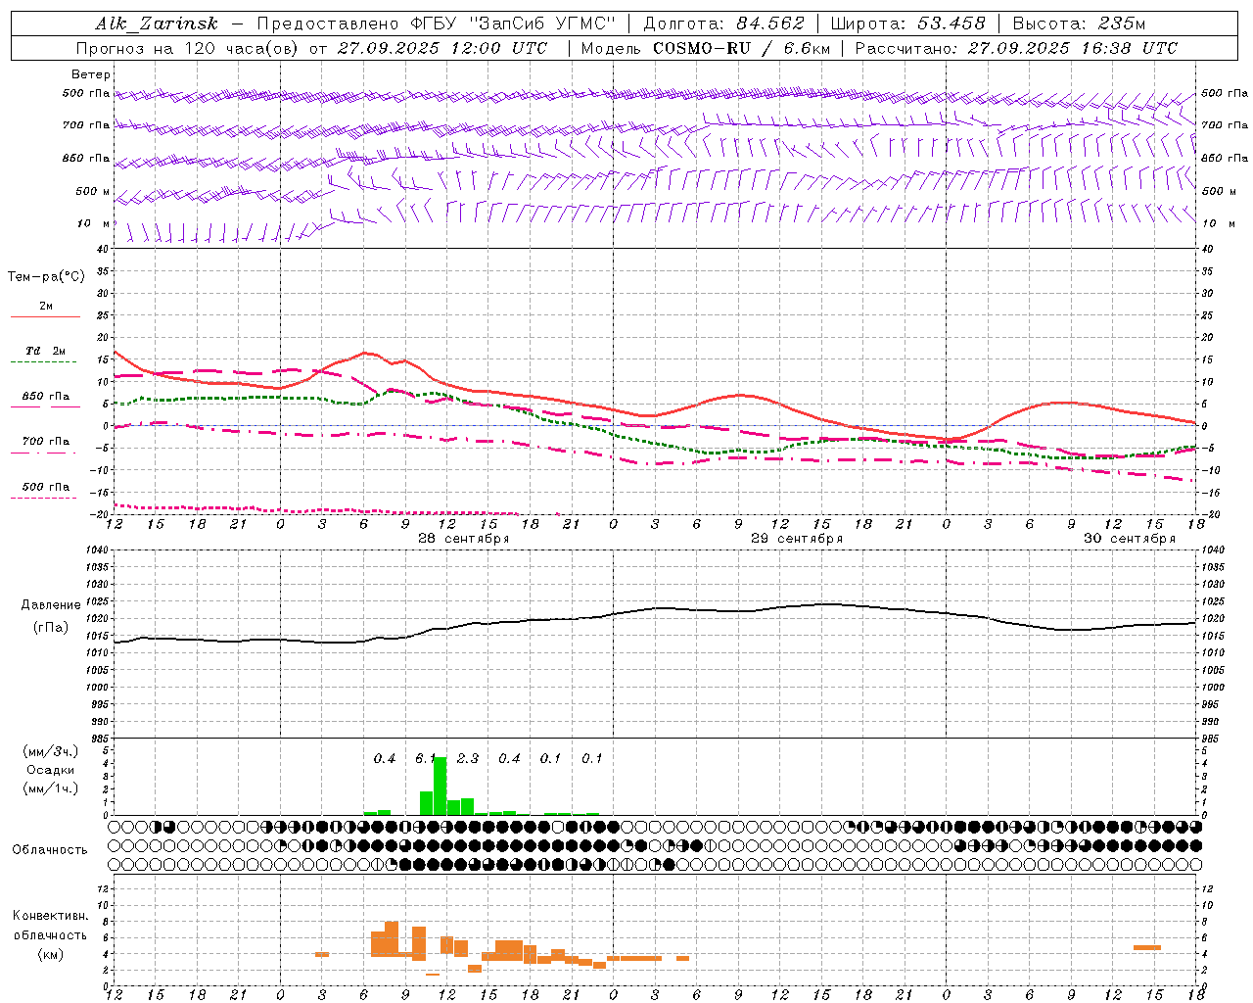Screen dimensions: 1253x1003
Task: Click the isolated orange convective bar at 03h on 28 сентября
Action: click(322, 954)
